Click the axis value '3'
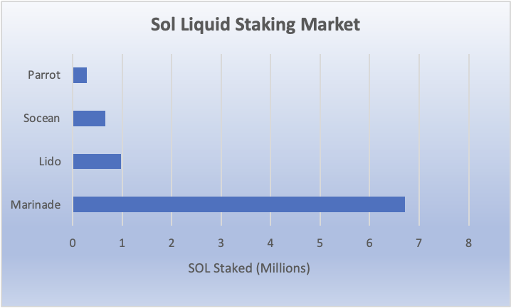This screenshot has height=308, width=511. coord(221,243)
